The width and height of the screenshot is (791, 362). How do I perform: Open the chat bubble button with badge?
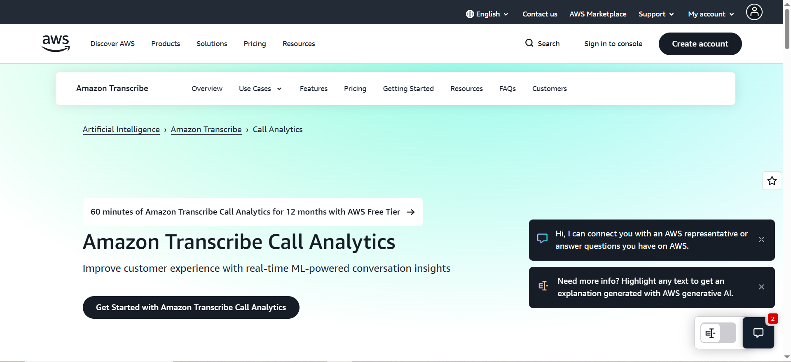[758, 333]
